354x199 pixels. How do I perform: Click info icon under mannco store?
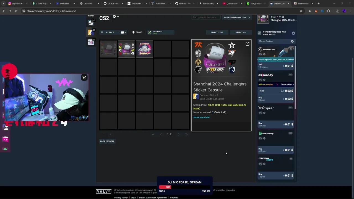coord(264,164)
